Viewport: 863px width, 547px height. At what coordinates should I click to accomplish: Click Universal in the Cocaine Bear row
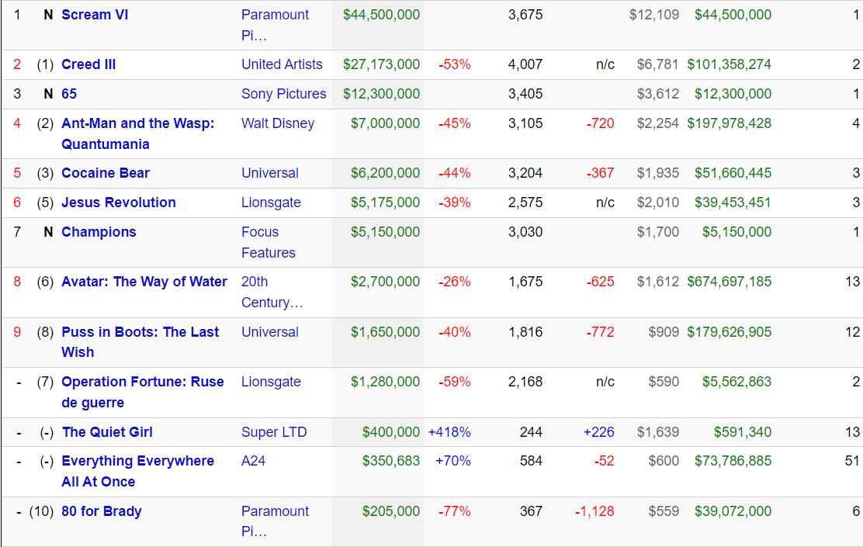(270, 173)
